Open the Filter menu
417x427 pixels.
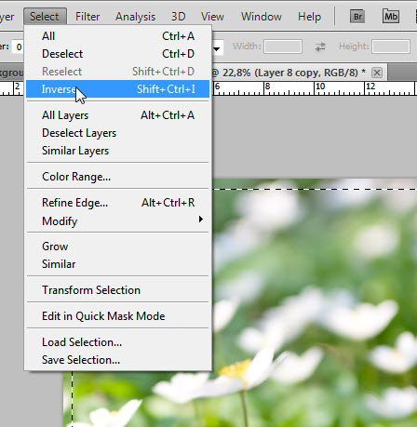pos(87,17)
